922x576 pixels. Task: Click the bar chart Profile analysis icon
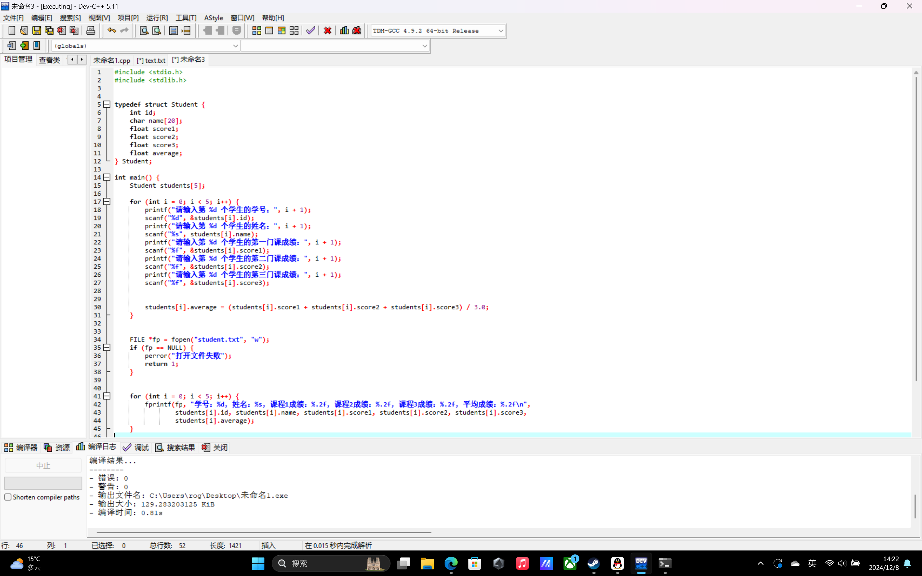(344, 31)
